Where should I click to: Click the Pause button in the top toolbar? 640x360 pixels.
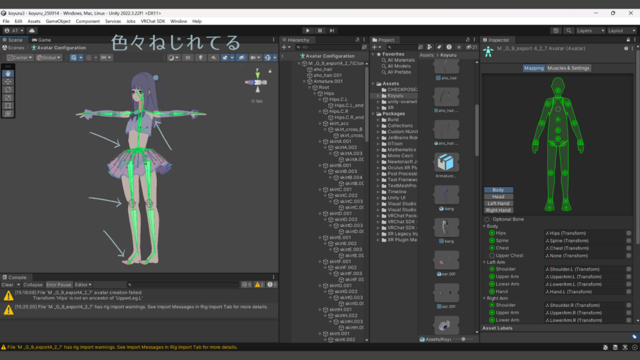pyautogui.click(x=320, y=30)
